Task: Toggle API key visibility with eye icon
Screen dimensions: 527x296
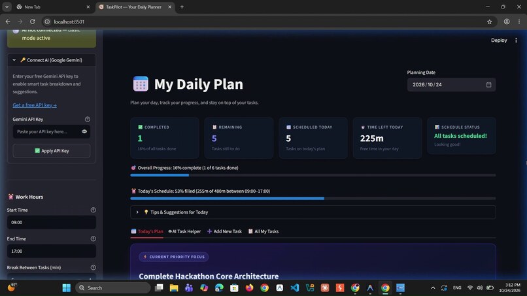Action: click(84, 132)
